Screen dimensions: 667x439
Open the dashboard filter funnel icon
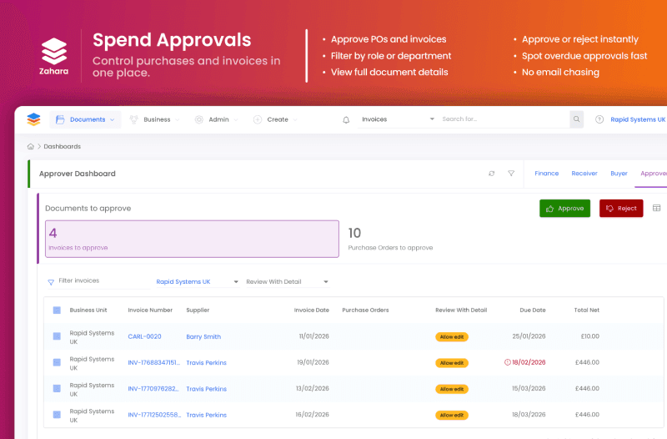(x=511, y=174)
